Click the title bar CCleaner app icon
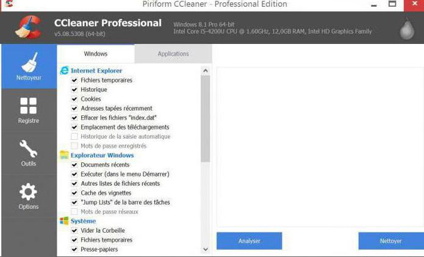 (9, 3)
